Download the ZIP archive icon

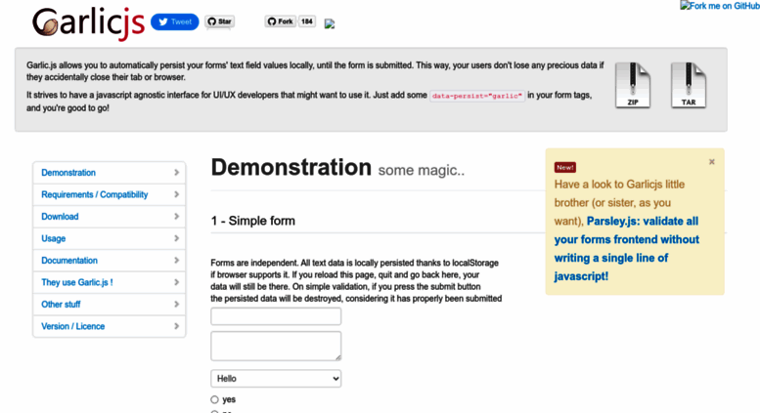pos(633,85)
